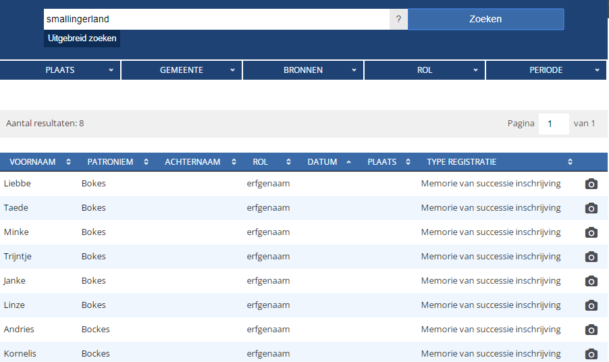The image size is (609, 362).
Task: Click camera icon for Andries Bockes
Action: tap(591, 330)
